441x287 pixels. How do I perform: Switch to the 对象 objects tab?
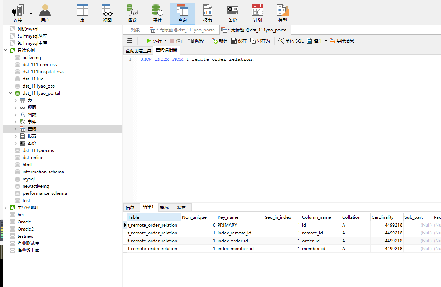point(135,30)
